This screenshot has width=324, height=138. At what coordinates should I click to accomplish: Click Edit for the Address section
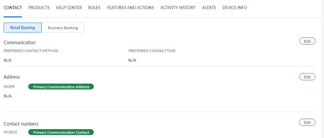pos(307,77)
